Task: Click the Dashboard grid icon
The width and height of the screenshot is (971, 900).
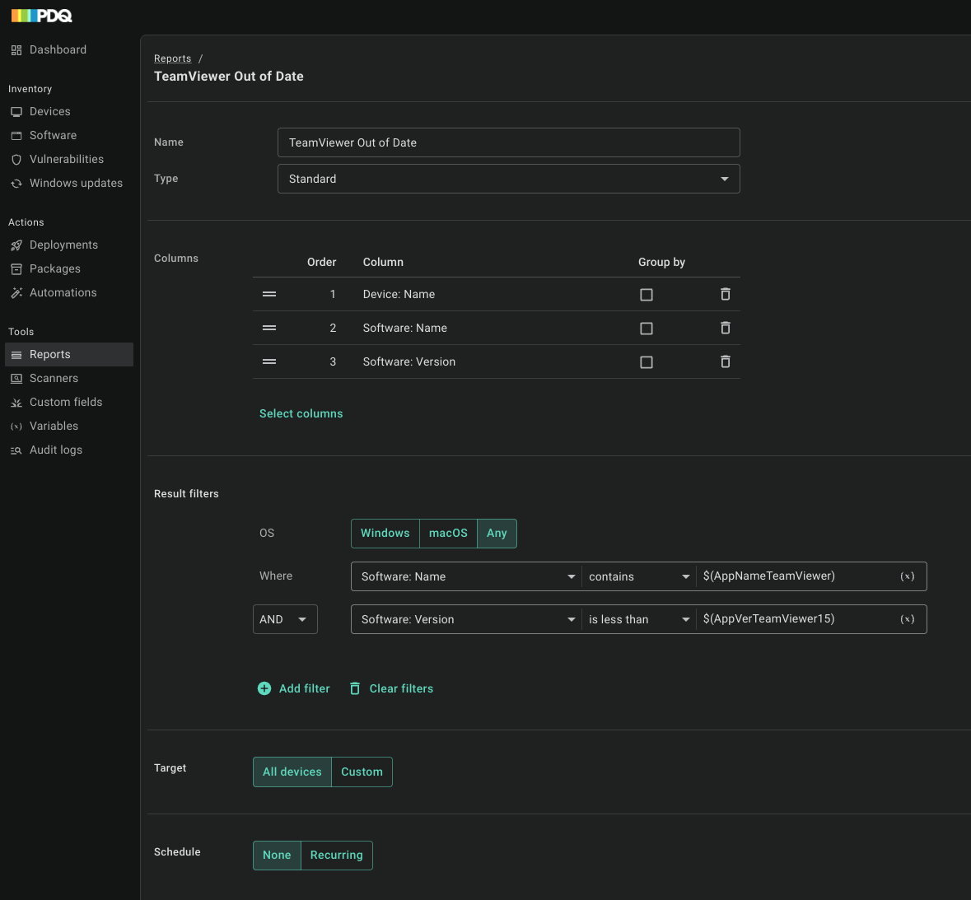Action: [16, 50]
